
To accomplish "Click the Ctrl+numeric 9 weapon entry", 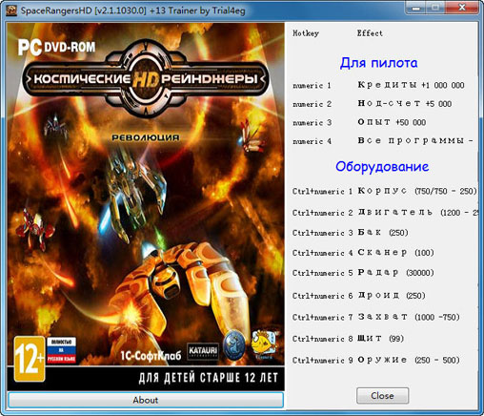I will click(x=376, y=360).
